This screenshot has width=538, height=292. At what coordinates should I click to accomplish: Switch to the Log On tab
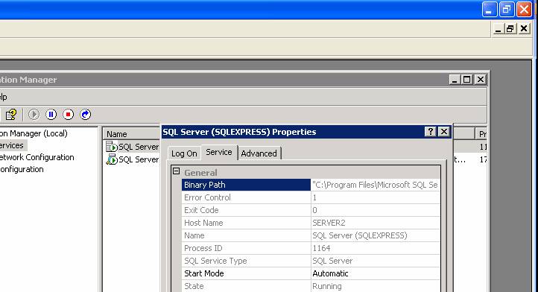[x=184, y=153]
